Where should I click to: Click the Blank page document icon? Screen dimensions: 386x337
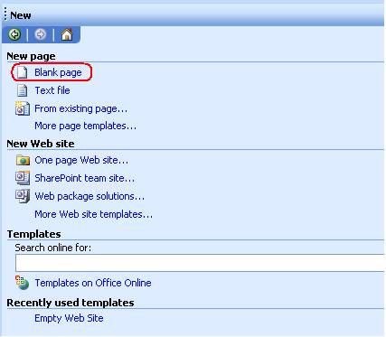click(22, 72)
